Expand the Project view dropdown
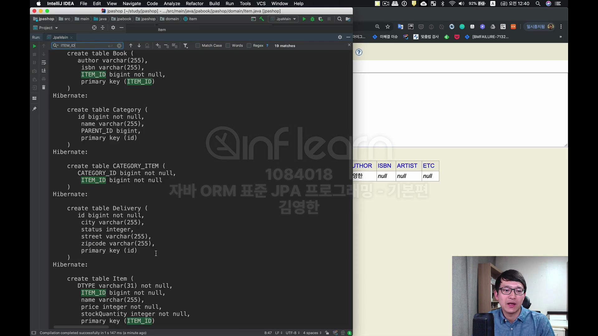Image resolution: width=598 pixels, height=336 pixels. point(56,28)
